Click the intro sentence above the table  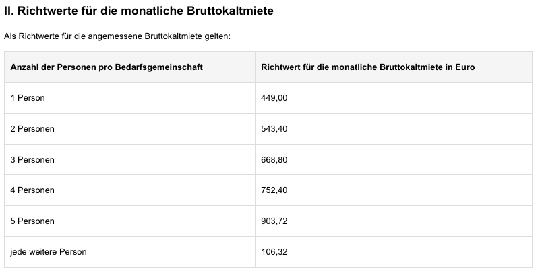coord(117,36)
